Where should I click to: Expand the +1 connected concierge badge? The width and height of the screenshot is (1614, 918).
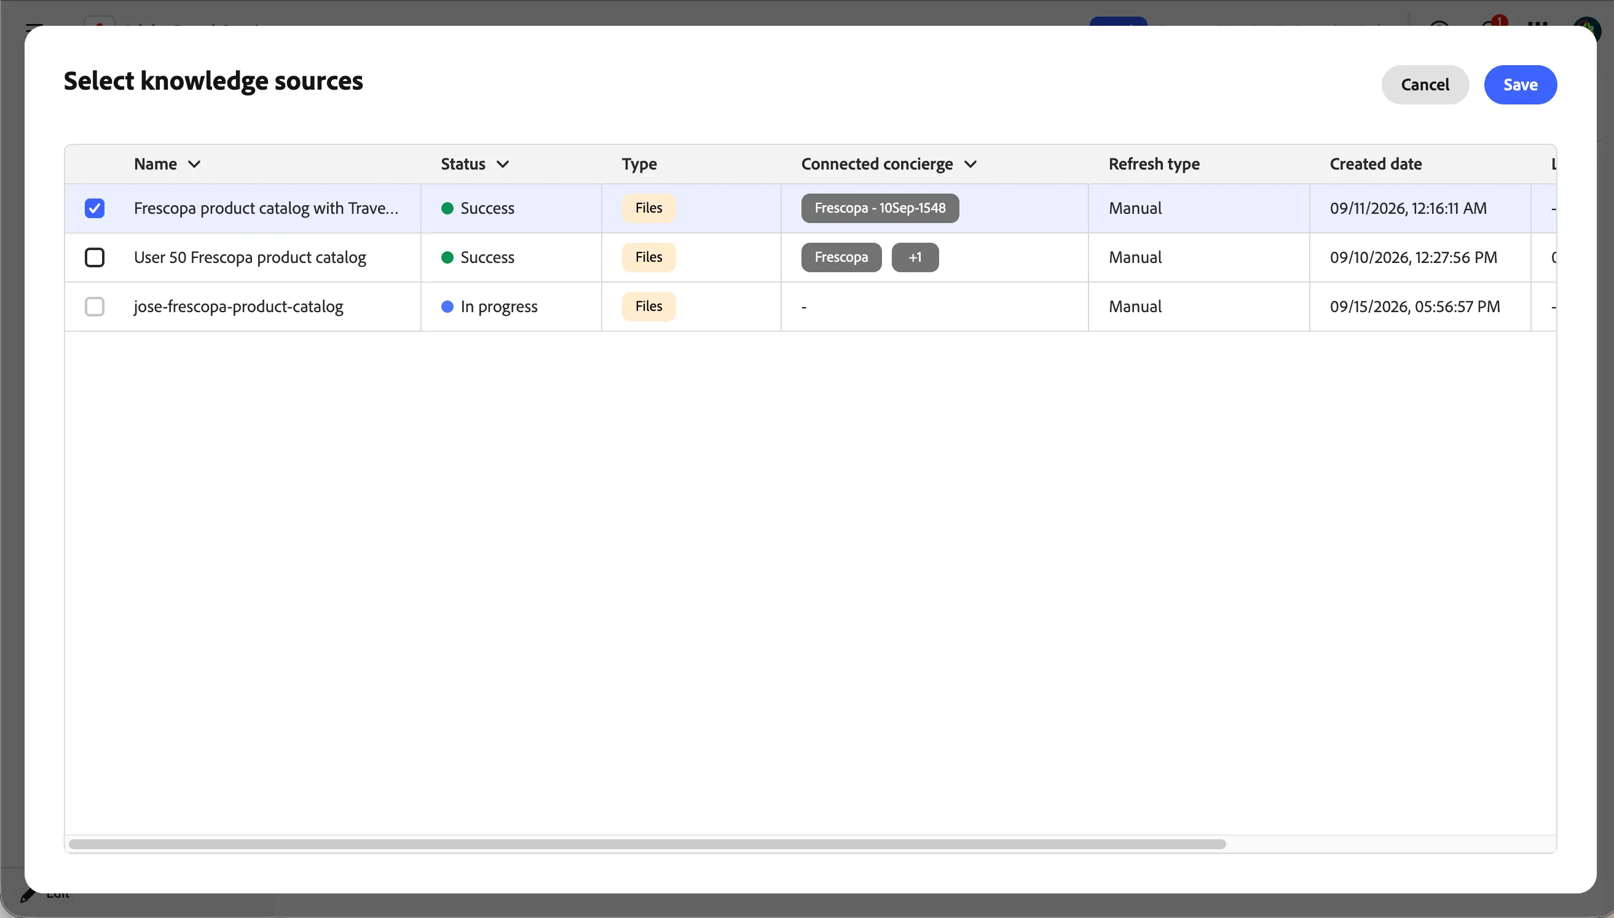point(915,257)
